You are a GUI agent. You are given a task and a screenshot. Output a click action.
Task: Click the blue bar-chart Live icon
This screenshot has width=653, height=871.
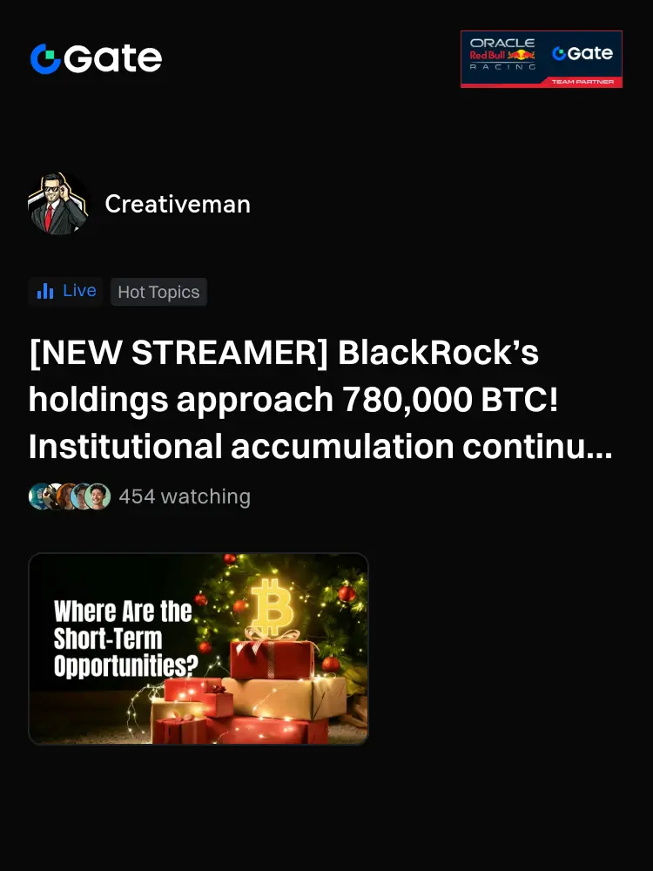(x=45, y=291)
